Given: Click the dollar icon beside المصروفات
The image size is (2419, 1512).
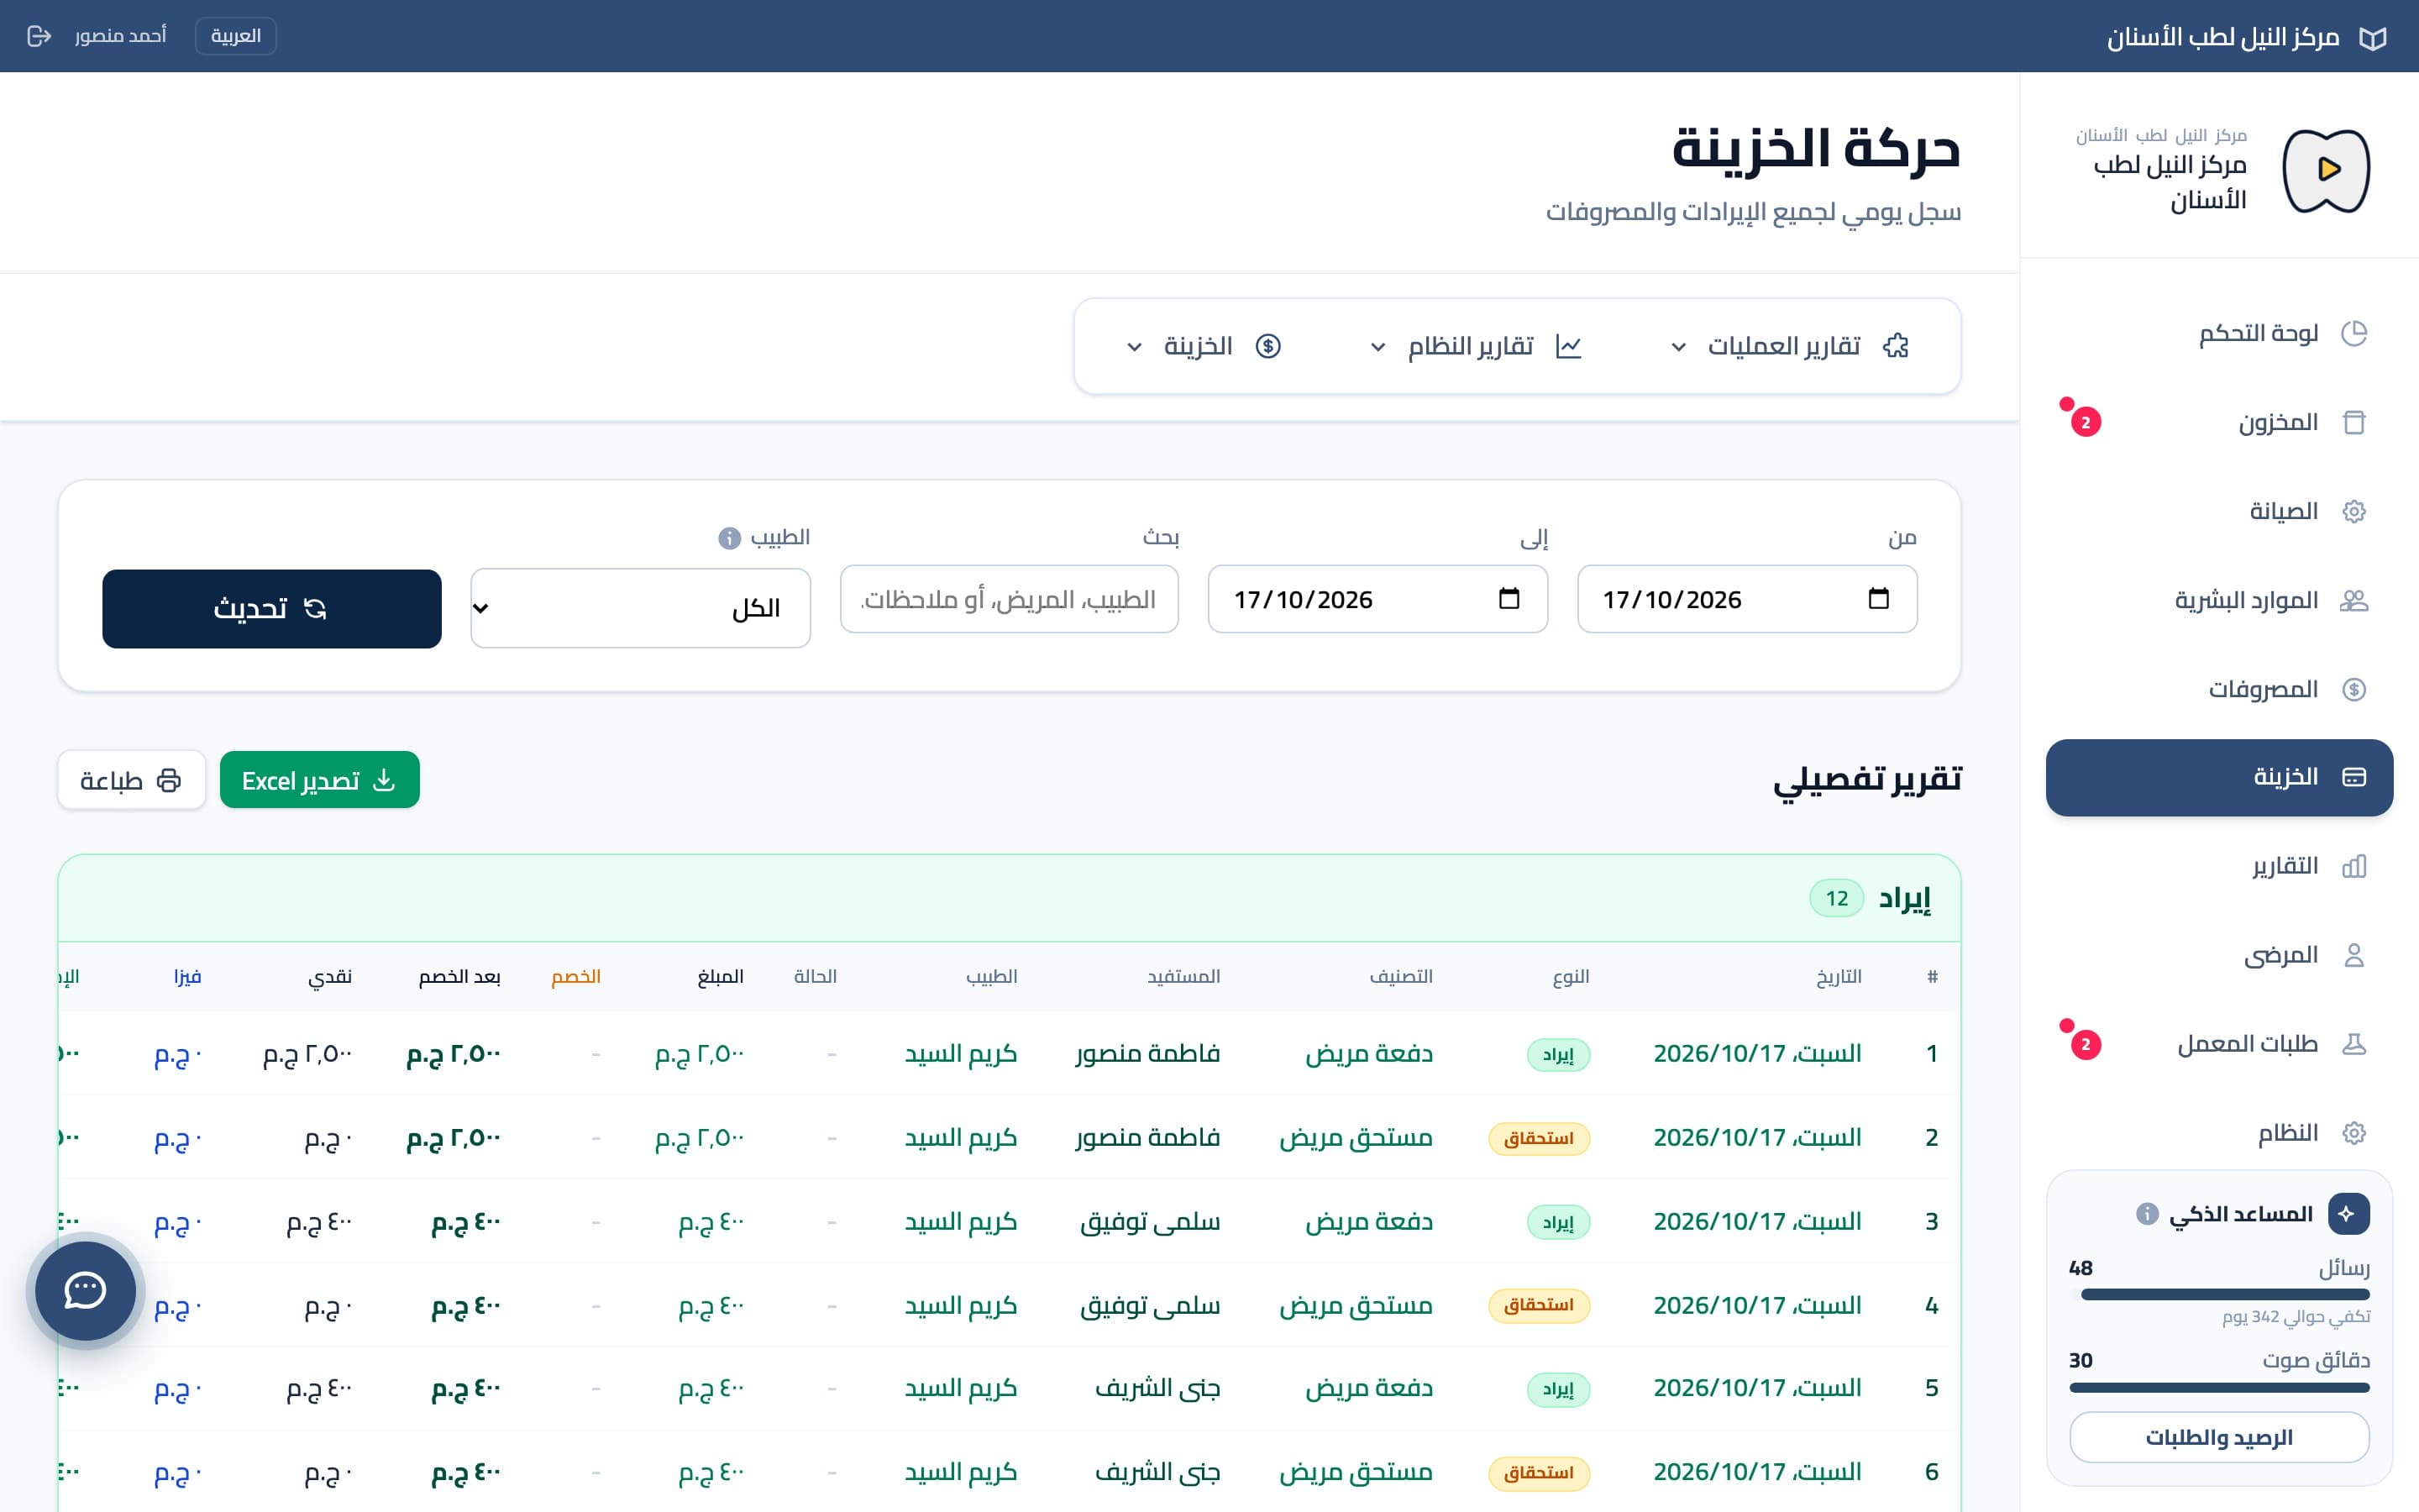Looking at the screenshot, I should (2354, 689).
